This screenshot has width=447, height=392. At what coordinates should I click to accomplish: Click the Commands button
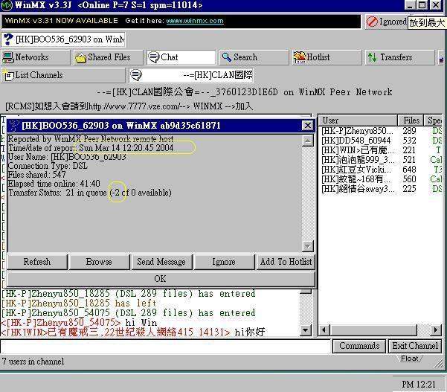(359, 346)
